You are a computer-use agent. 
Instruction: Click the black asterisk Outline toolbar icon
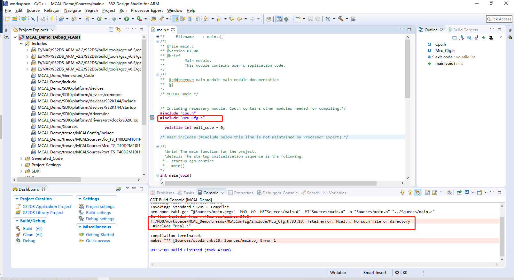(491, 38)
